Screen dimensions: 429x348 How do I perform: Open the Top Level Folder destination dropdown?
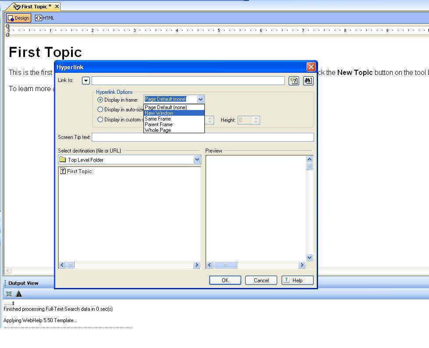coord(197,160)
